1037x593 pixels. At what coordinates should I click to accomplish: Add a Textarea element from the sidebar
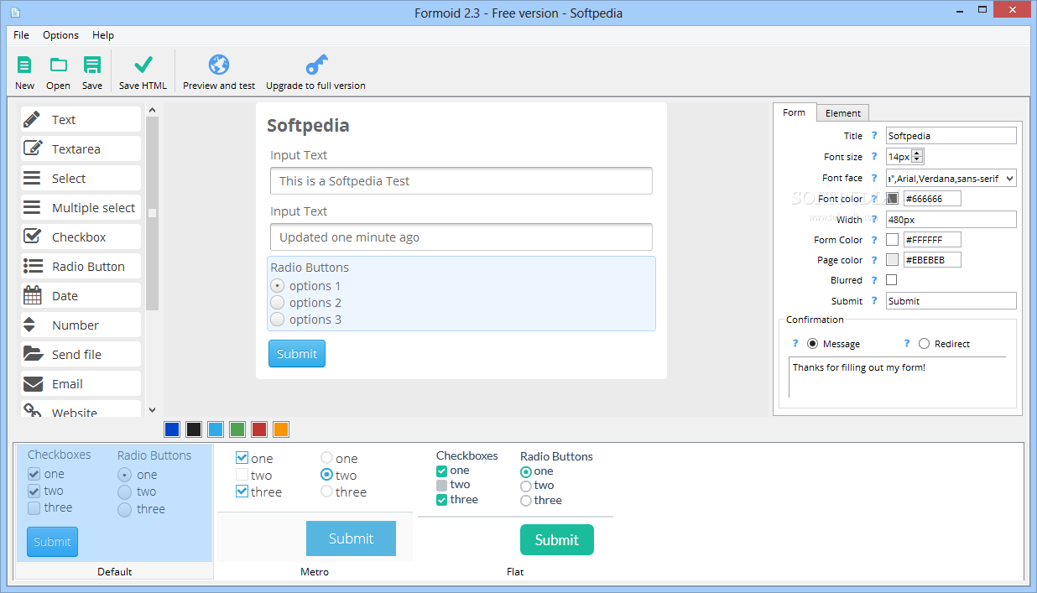(x=81, y=148)
